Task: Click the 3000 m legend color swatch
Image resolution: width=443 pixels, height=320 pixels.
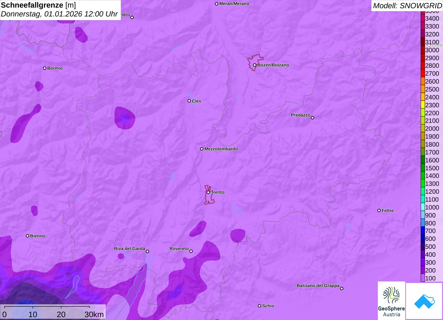Action: pos(423,50)
